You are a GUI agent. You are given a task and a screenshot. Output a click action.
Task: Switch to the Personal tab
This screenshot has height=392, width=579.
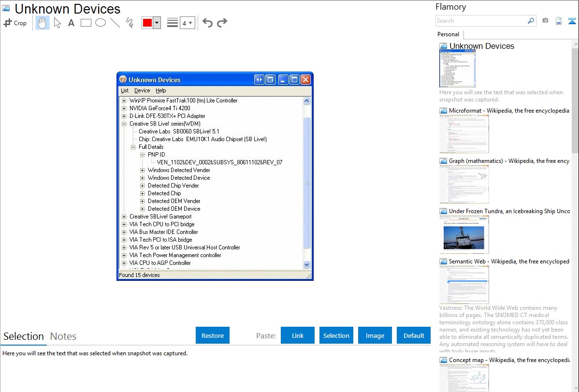pos(448,34)
